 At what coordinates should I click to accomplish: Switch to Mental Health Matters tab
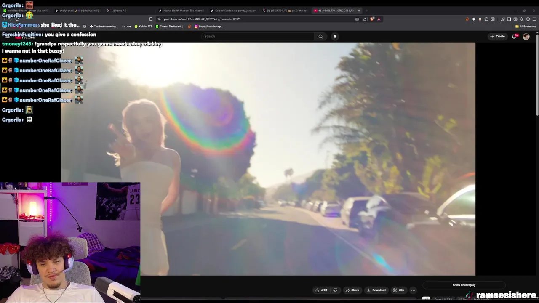coord(182,11)
